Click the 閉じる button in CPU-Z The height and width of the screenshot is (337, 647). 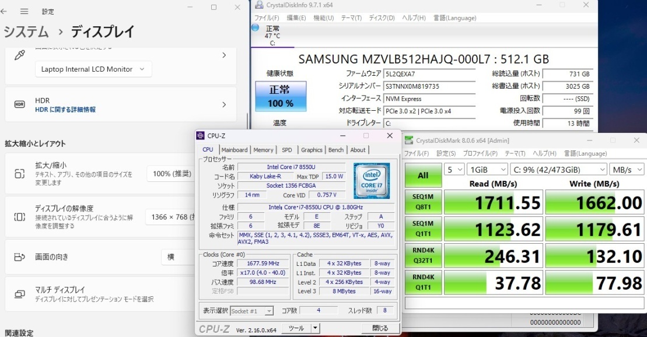(x=380, y=328)
